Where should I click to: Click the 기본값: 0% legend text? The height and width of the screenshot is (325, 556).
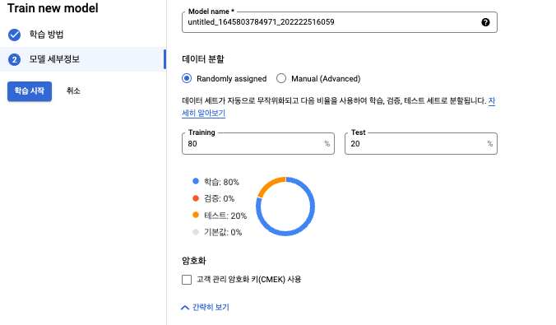point(223,232)
